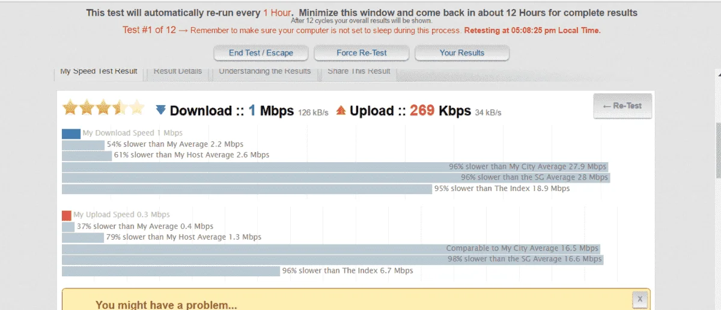The image size is (721, 310).
Task: Click the Re-Test button
Action: (x=622, y=106)
